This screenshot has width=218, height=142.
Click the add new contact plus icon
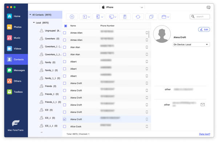pyautogui.click(x=72, y=17)
